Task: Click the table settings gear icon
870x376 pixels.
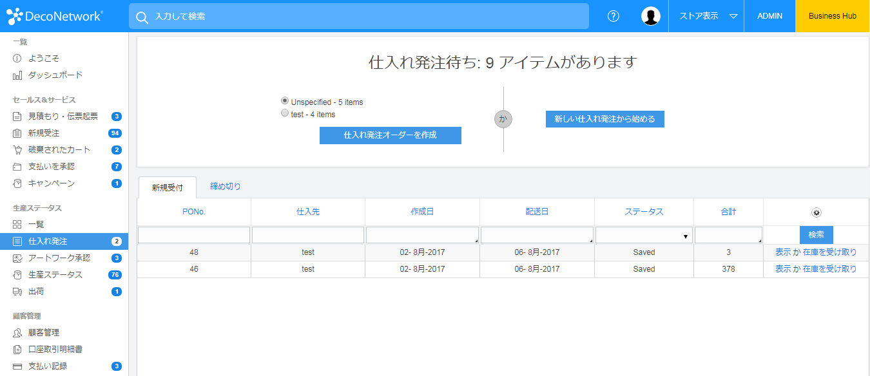Action: click(816, 212)
